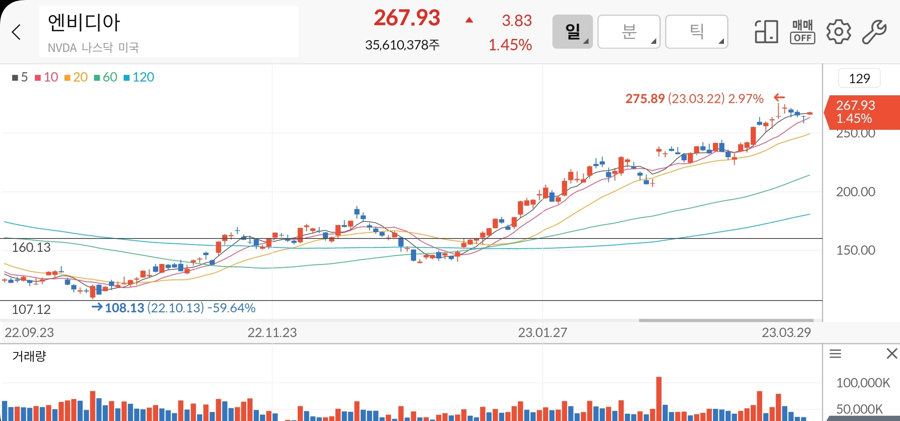Go back with the left arrow
The image size is (900, 421).
pyautogui.click(x=16, y=32)
